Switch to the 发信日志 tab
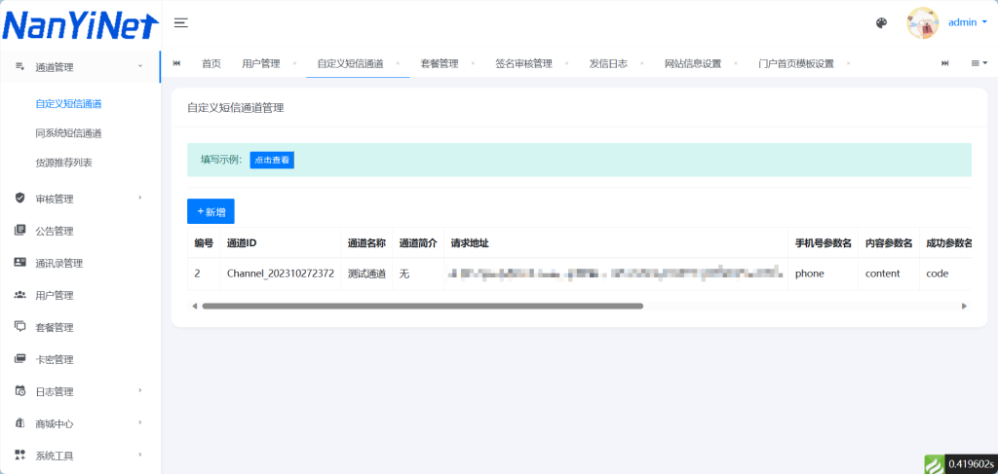998x474 pixels. point(608,63)
